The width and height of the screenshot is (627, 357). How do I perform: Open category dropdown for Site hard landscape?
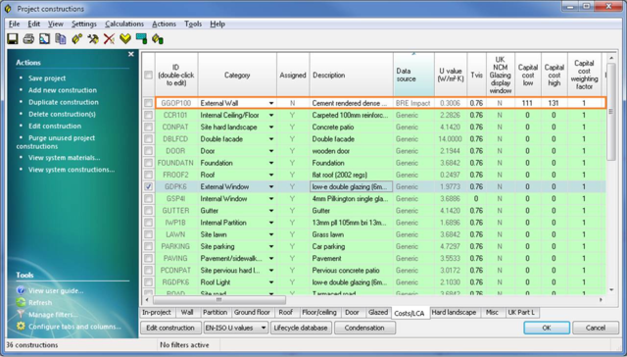coord(271,127)
